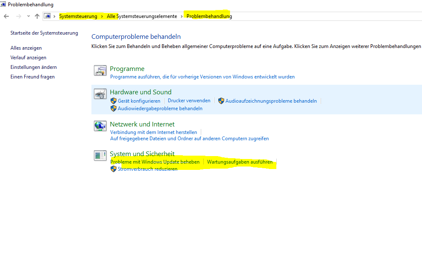Click shield icon next to Stromverbrauch reduzieren
The height and width of the screenshot is (260, 422).
pyautogui.click(x=114, y=169)
